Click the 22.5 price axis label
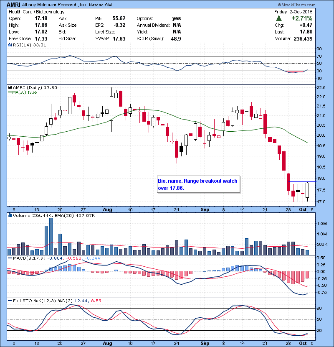This screenshot has height=347, width=334. 321,88
